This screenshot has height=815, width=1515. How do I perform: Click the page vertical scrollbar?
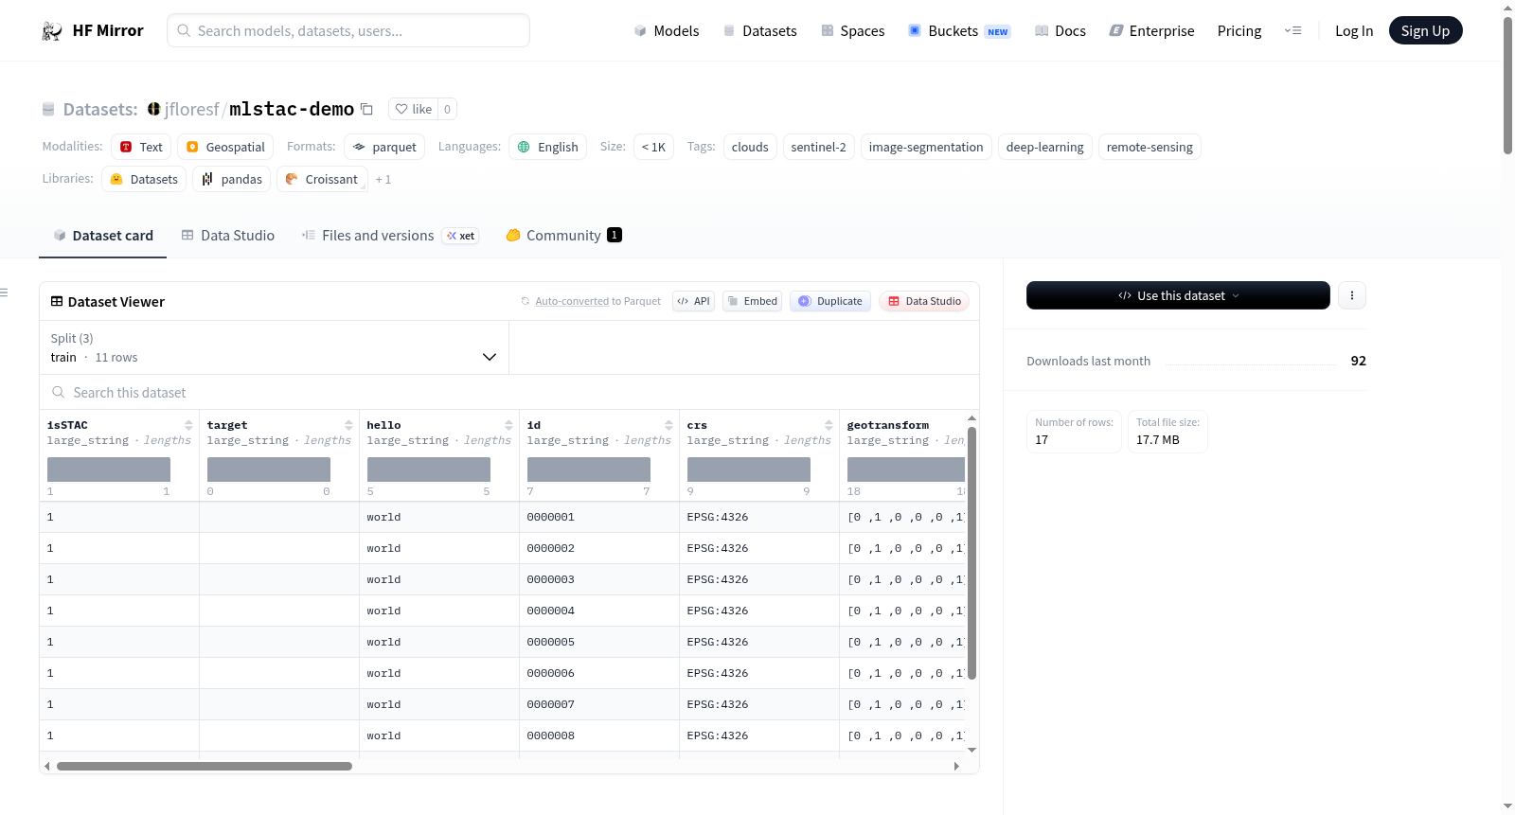tap(1507, 85)
